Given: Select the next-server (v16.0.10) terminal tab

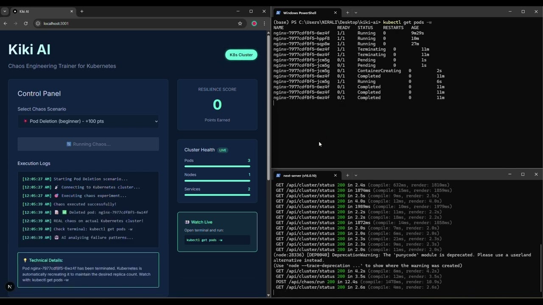Looking at the screenshot, I should (306, 175).
